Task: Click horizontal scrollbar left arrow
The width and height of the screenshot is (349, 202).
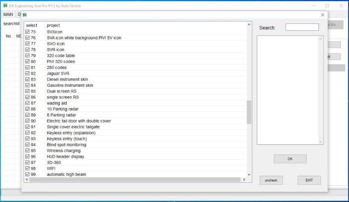Action: (x=27, y=180)
